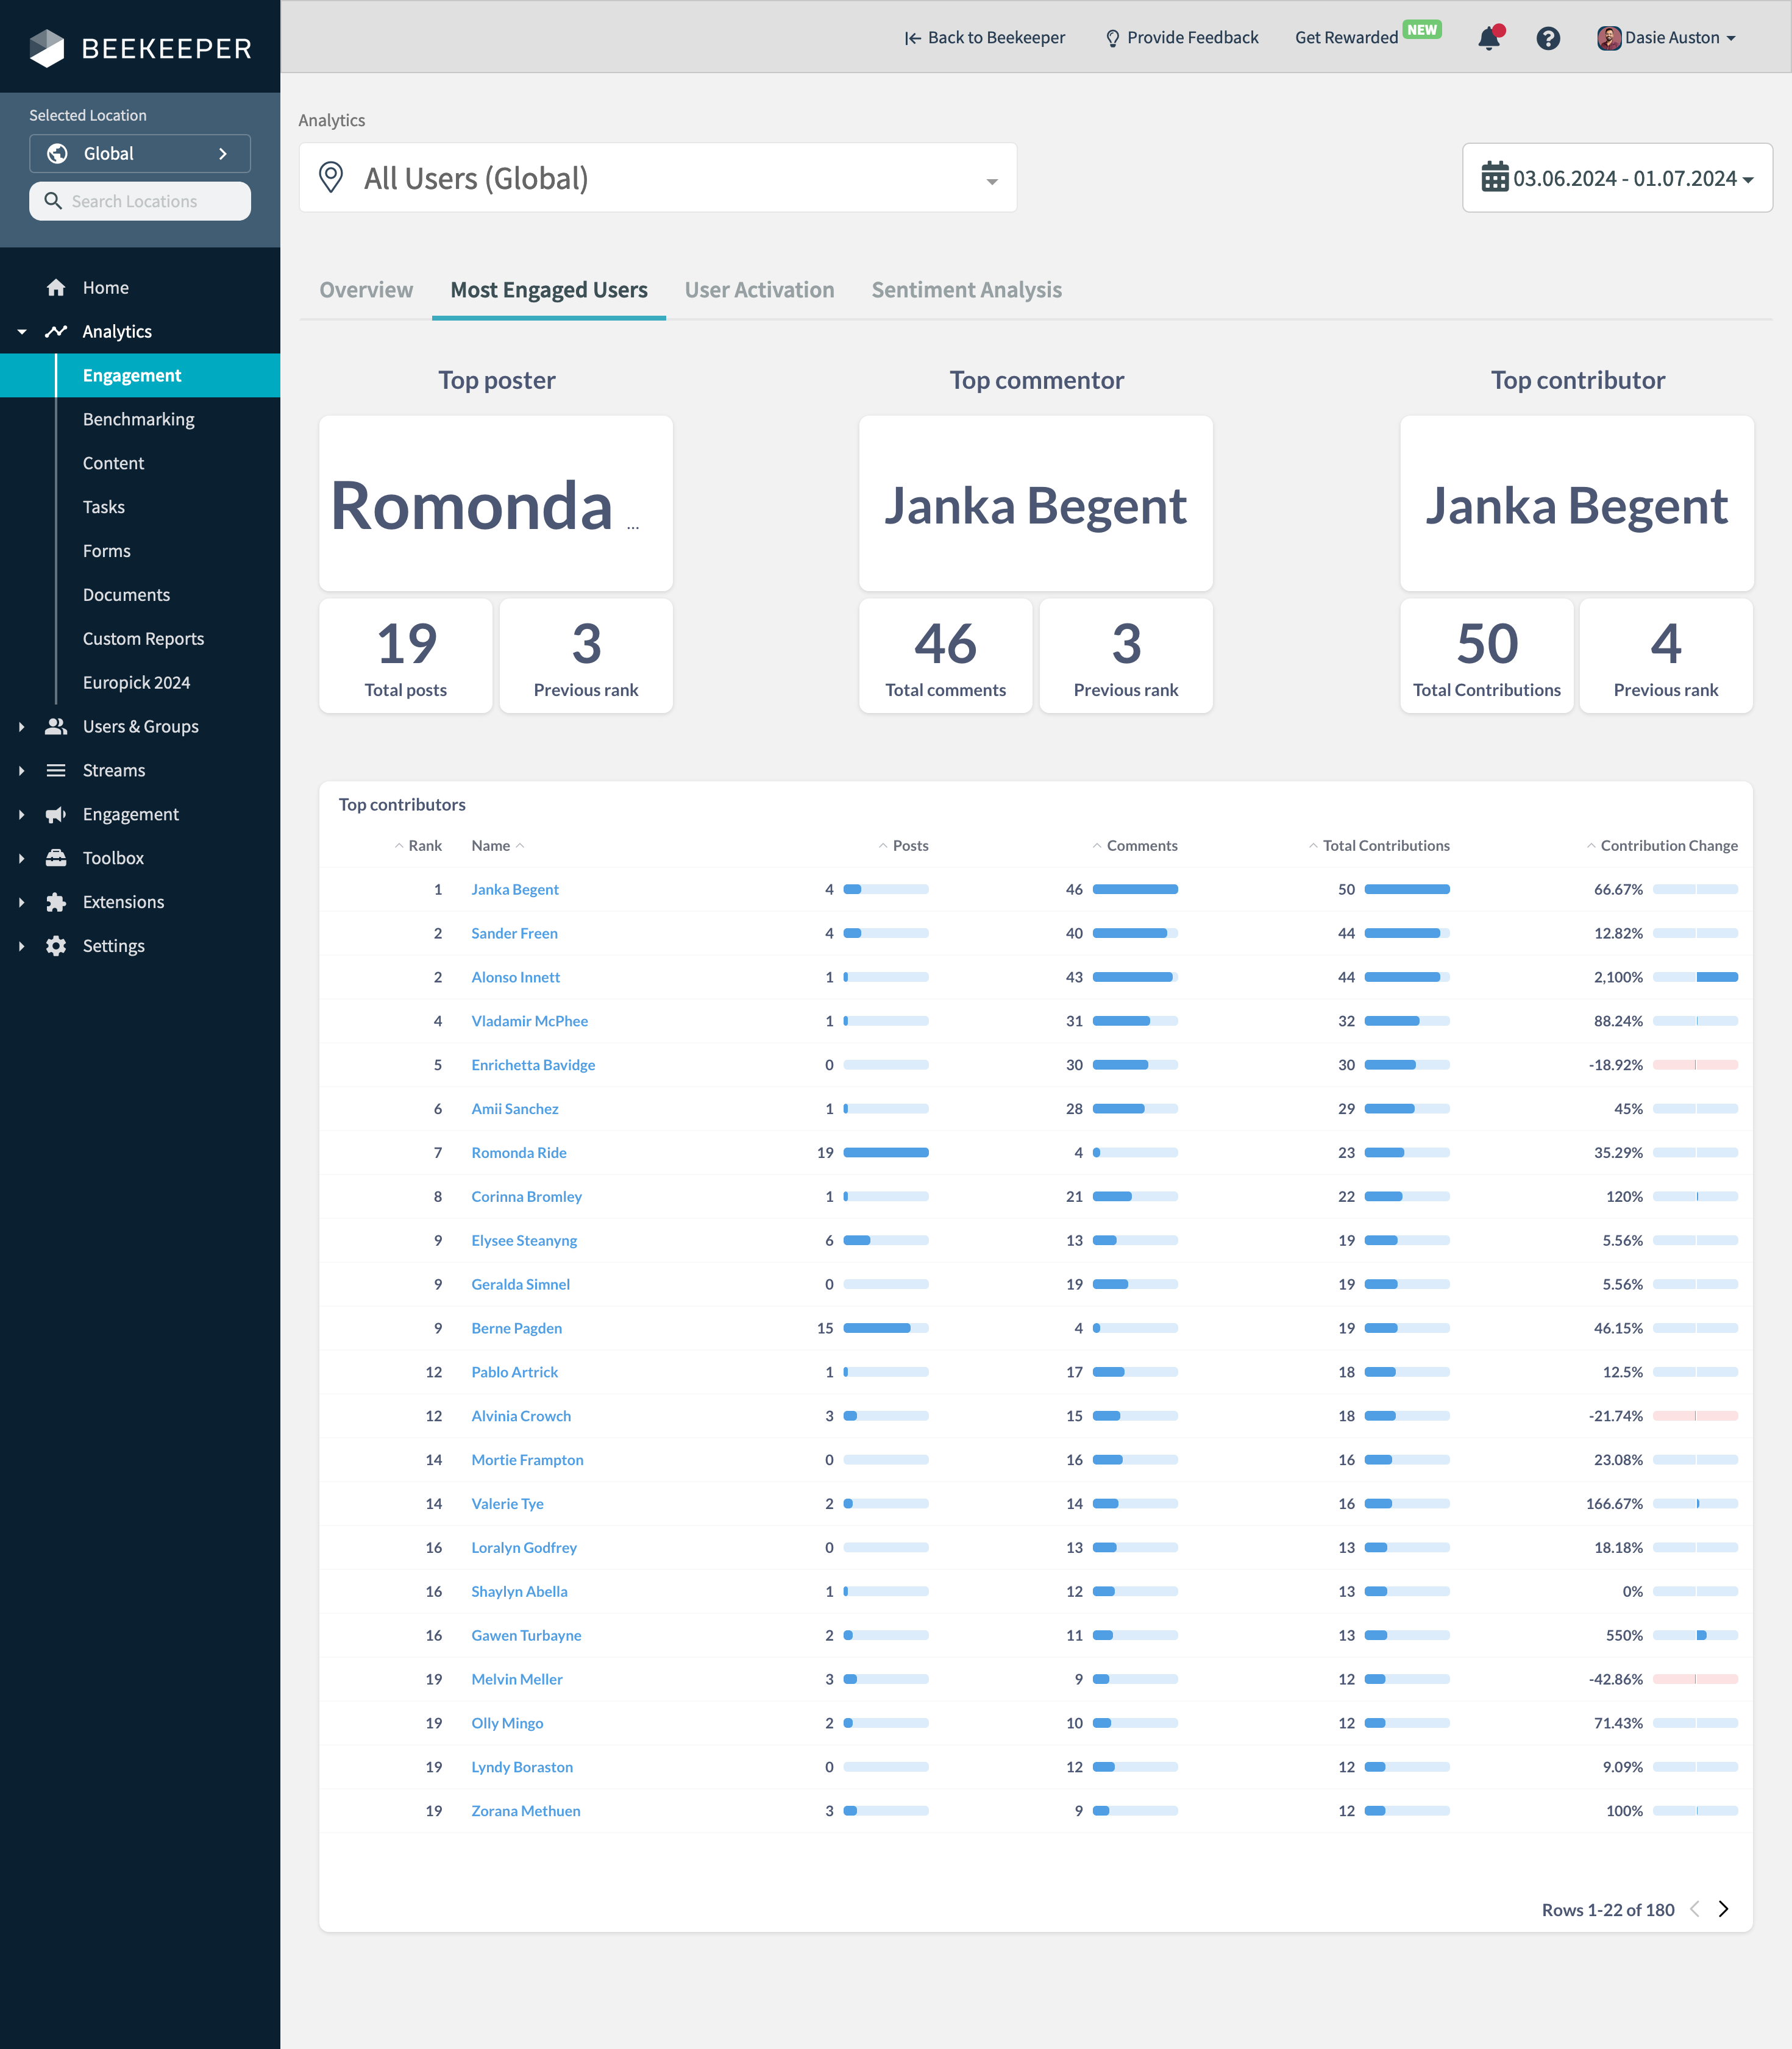
Task: Open the help question mark icon
Action: point(1548,38)
